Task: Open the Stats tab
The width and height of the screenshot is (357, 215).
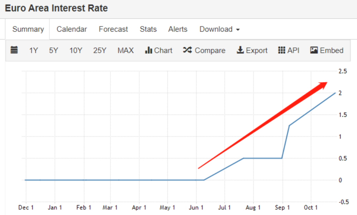Action: 148,29
